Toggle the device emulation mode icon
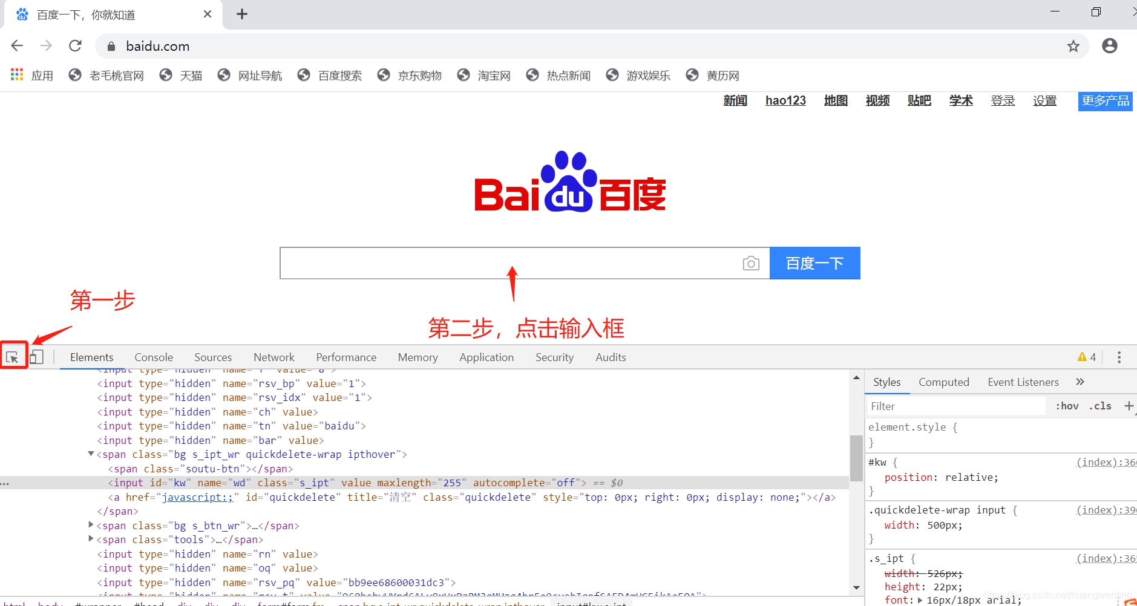1137x606 pixels. (x=36, y=356)
